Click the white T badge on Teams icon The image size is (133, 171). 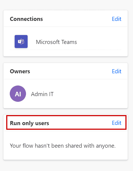click(20, 42)
